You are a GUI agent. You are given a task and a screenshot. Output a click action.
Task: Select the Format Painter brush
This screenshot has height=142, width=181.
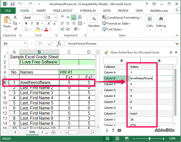tap(15, 29)
